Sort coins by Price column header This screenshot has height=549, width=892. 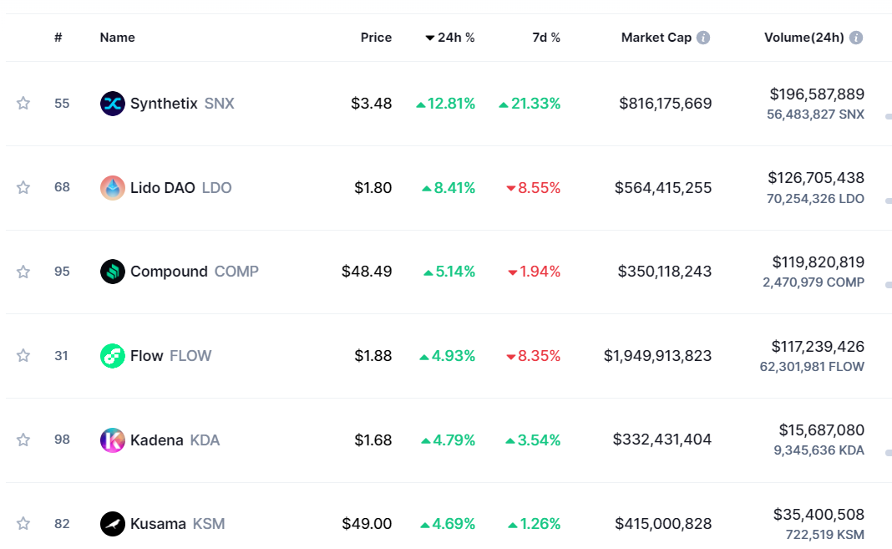pos(376,38)
